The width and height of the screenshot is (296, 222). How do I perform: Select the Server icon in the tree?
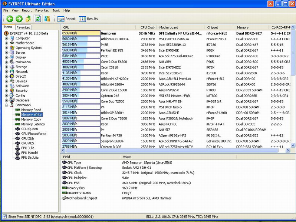(12, 53)
